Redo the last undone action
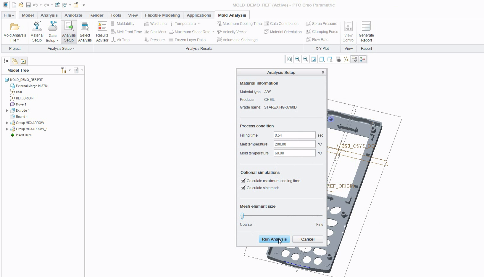Image resolution: width=484 pixels, height=277 pixels. pyautogui.click(x=46, y=5)
